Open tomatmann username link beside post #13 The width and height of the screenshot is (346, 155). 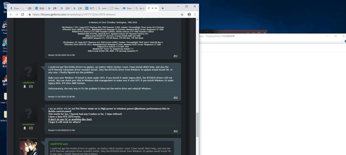click(28, 124)
